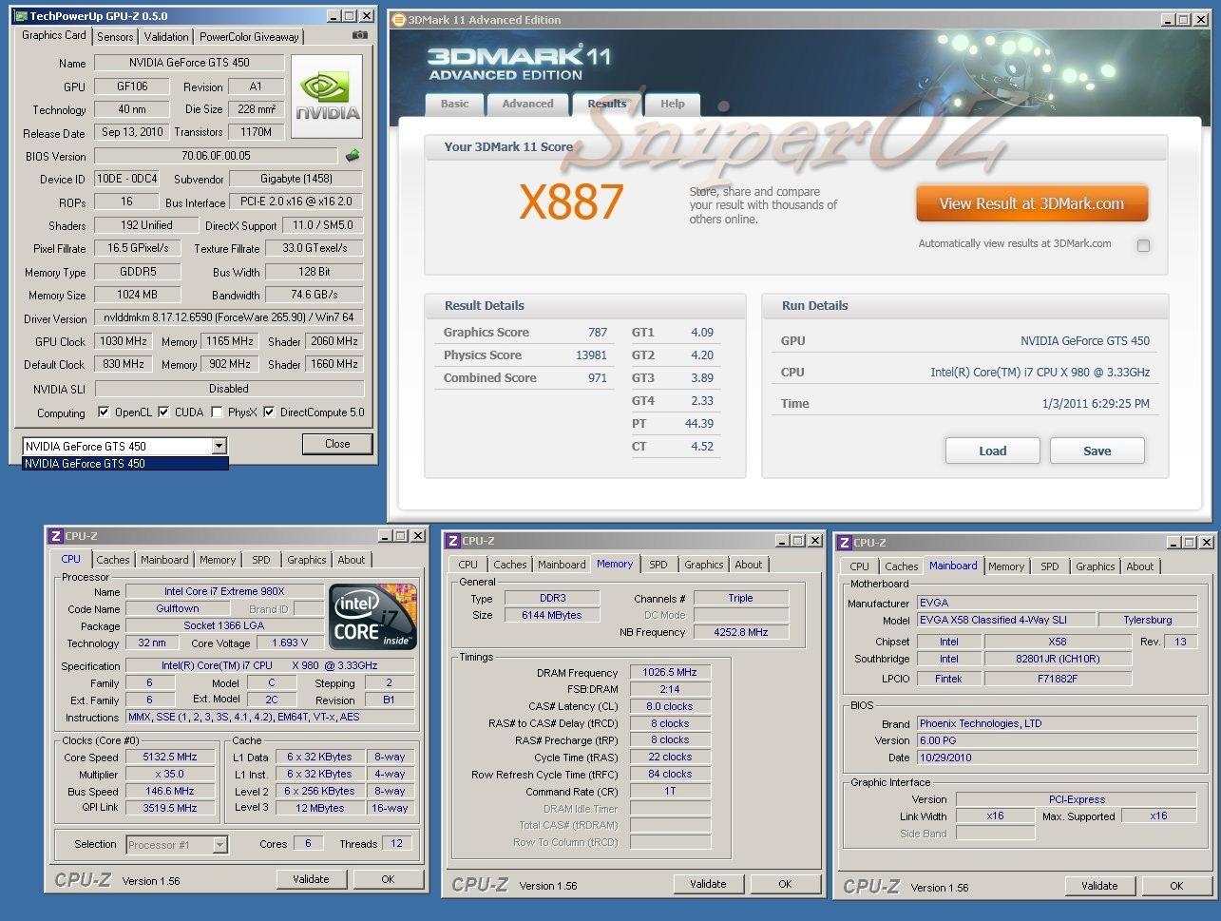This screenshot has width=1221, height=921.
Task: Toggle the OpenCL checkbox in GPU-Z
Action: click(105, 413)
